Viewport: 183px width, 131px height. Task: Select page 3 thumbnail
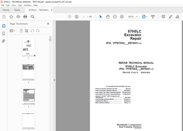(x=28, y=96)
